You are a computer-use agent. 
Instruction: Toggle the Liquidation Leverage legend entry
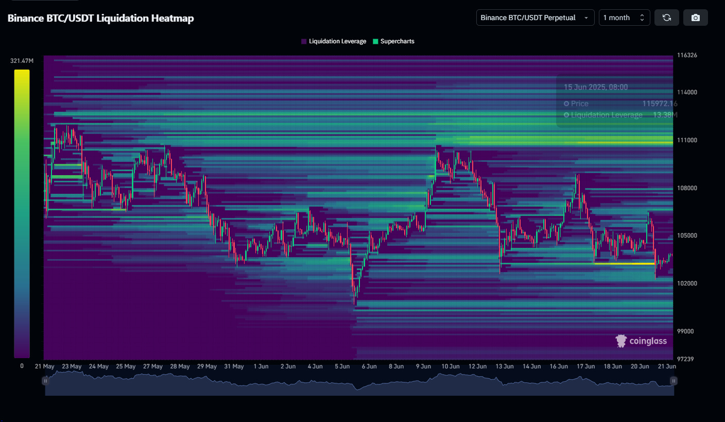(x=334, y=41)
